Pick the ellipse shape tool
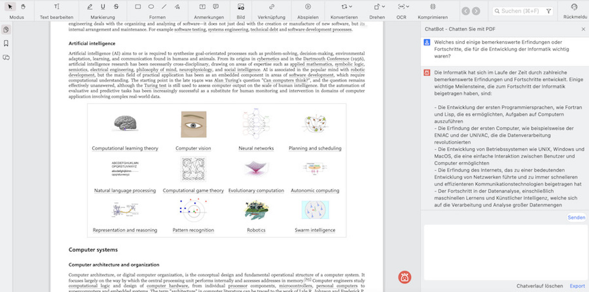589x292 pixels. (x=151, y=7)
